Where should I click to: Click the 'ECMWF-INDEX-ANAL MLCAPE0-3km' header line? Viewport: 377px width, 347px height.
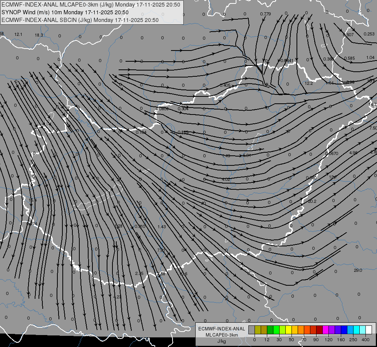point(90,5)
